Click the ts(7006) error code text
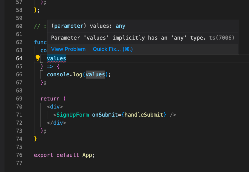Screen dimensions: 249x172 pos(221,38)
